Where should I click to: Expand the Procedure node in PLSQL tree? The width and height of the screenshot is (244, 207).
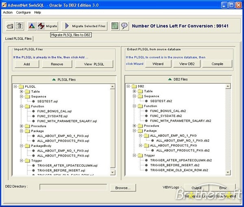(22, 126)
